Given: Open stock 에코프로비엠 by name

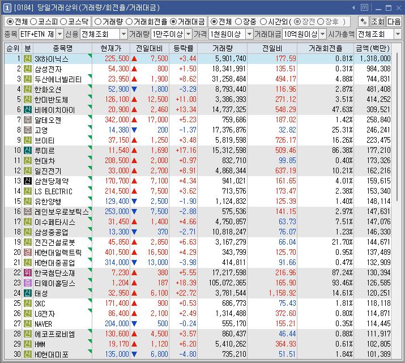Looking at the screenshot, I should [x=54, y=334].
